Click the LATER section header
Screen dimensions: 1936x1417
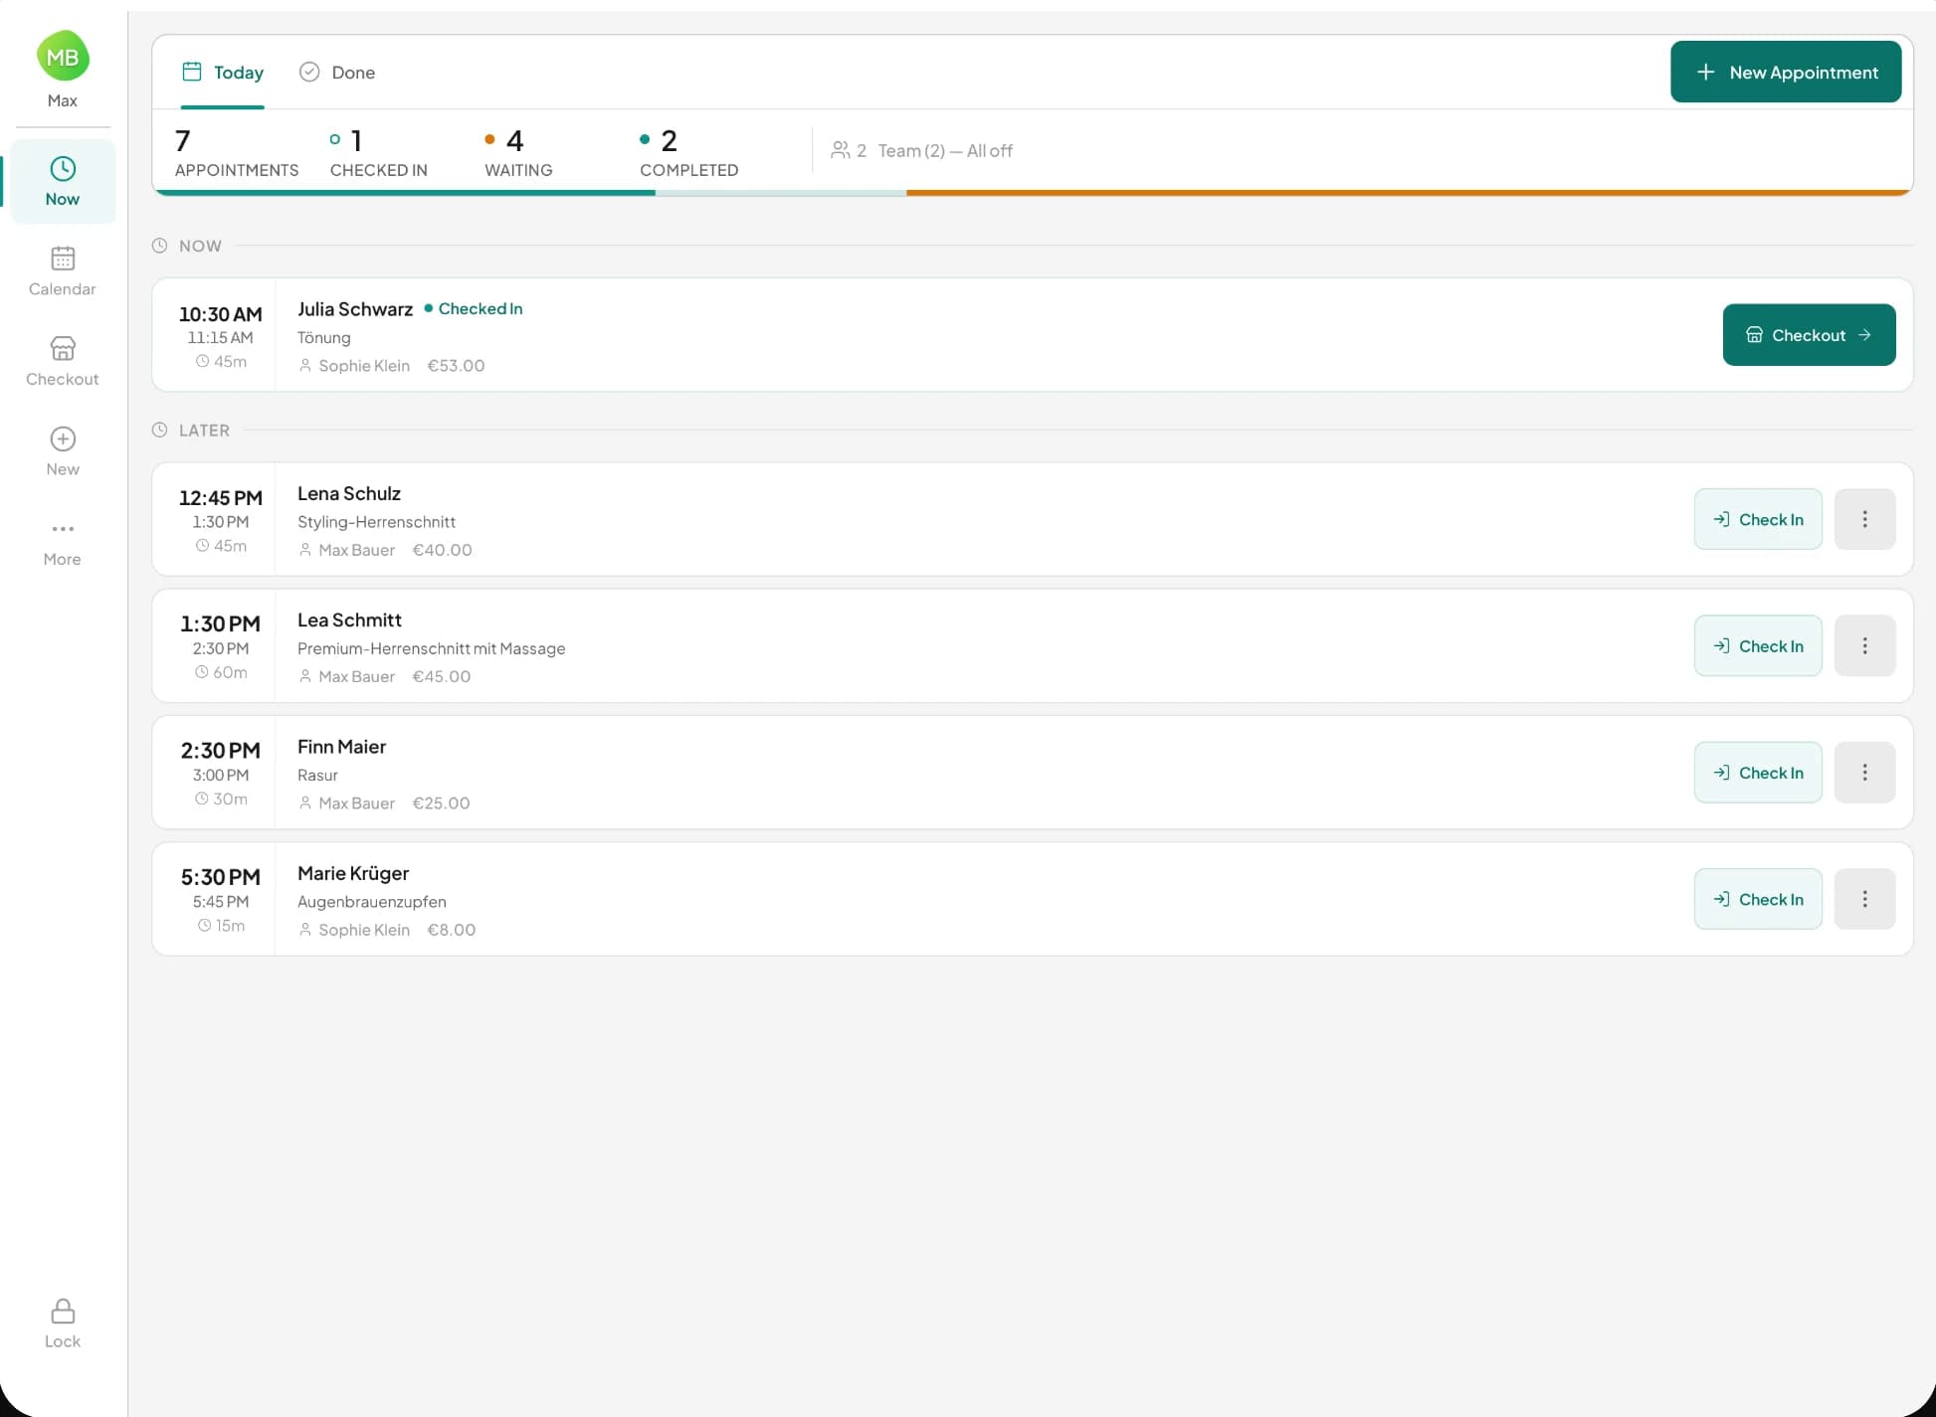pyautogui.click(x=204, y=431)
